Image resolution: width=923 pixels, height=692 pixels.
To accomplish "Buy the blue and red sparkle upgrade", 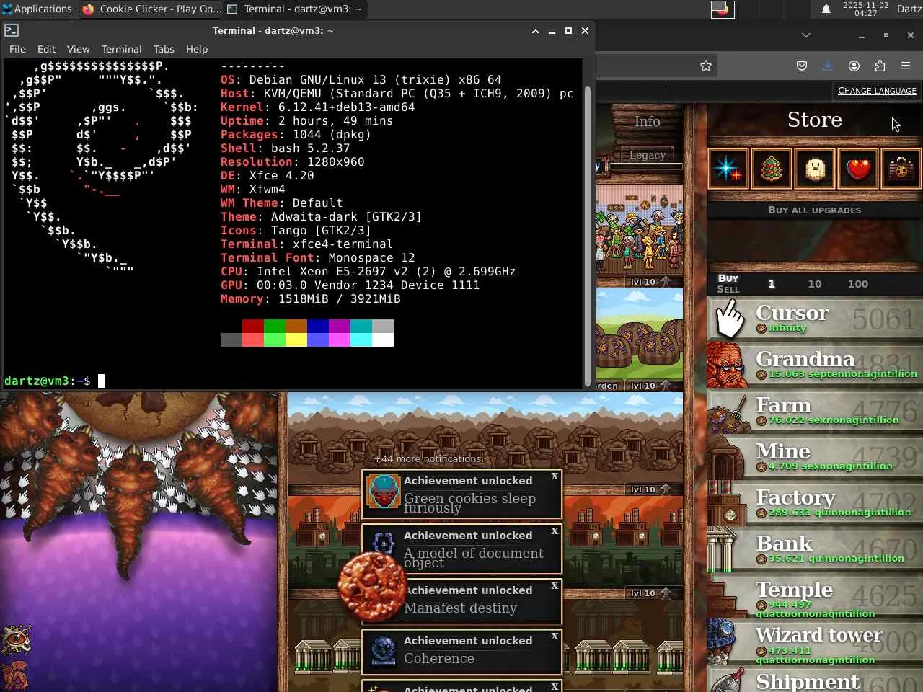I will 728,169.
